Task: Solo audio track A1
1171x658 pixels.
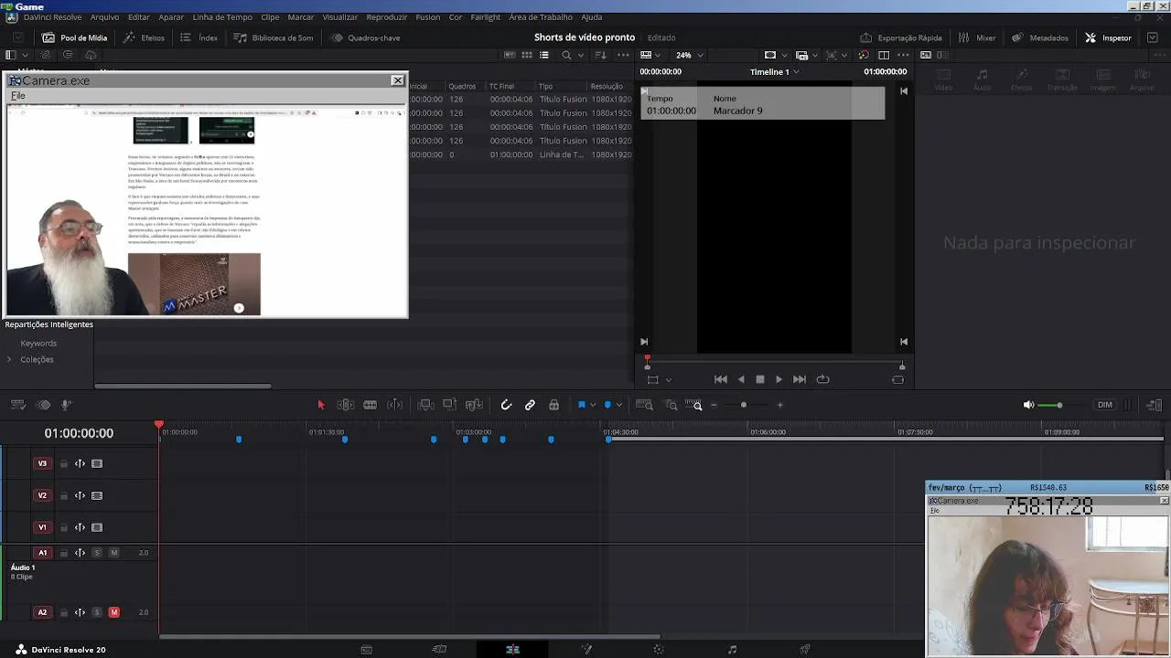Action: [97, 553]
